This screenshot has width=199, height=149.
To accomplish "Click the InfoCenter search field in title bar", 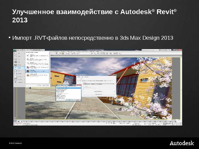I will [151, 50].
